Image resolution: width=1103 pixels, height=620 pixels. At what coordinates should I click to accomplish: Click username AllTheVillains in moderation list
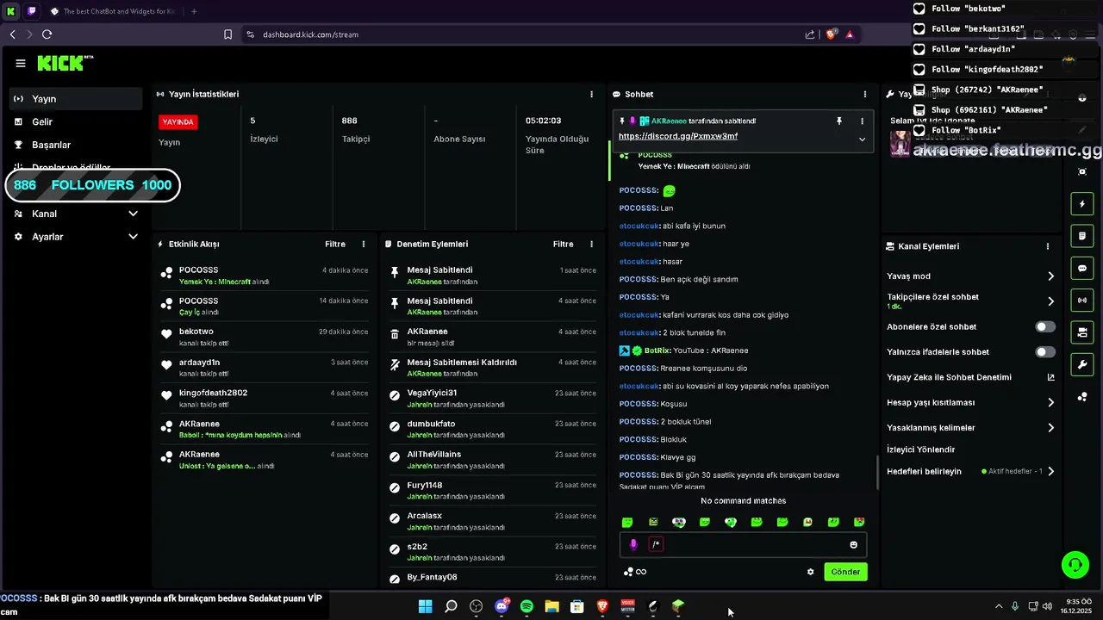[x=434, y=455]
